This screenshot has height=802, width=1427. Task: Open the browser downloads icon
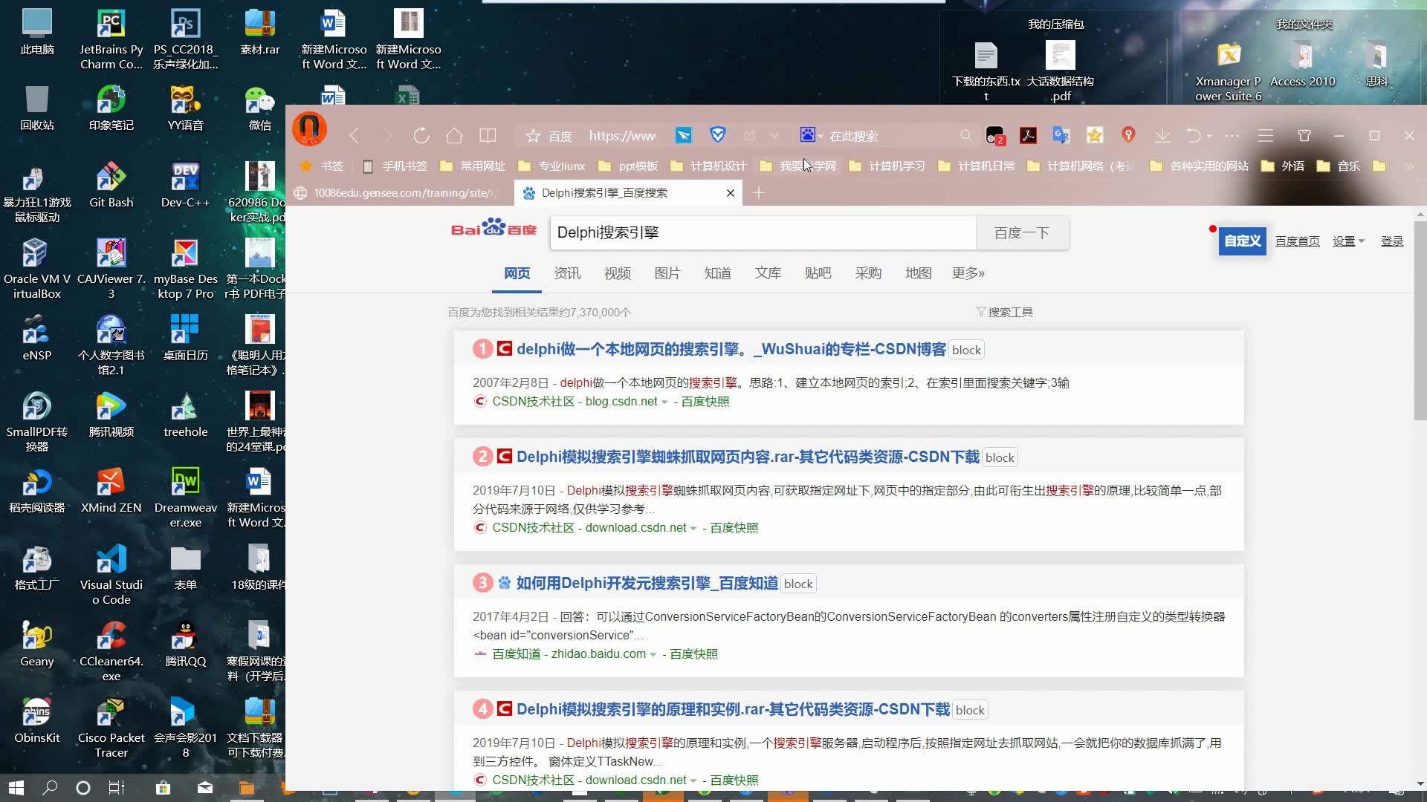(x=1162, y=135)
